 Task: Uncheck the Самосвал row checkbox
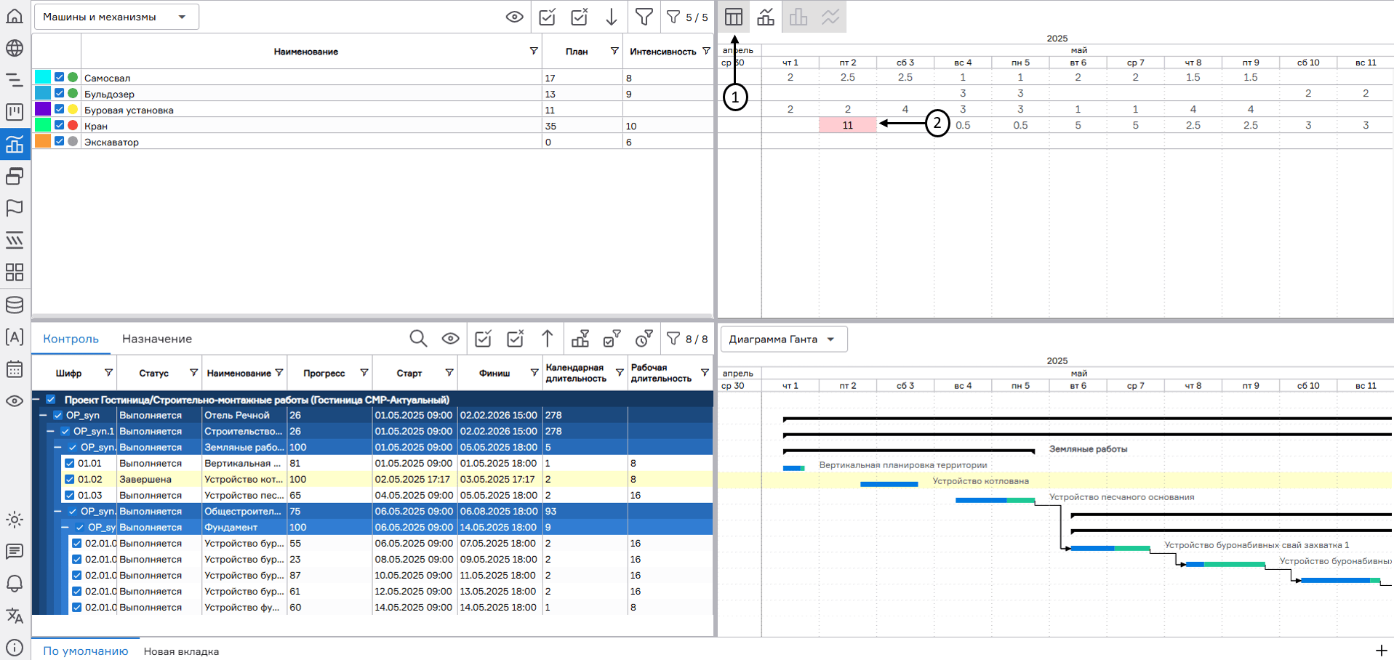click(60, 77)
